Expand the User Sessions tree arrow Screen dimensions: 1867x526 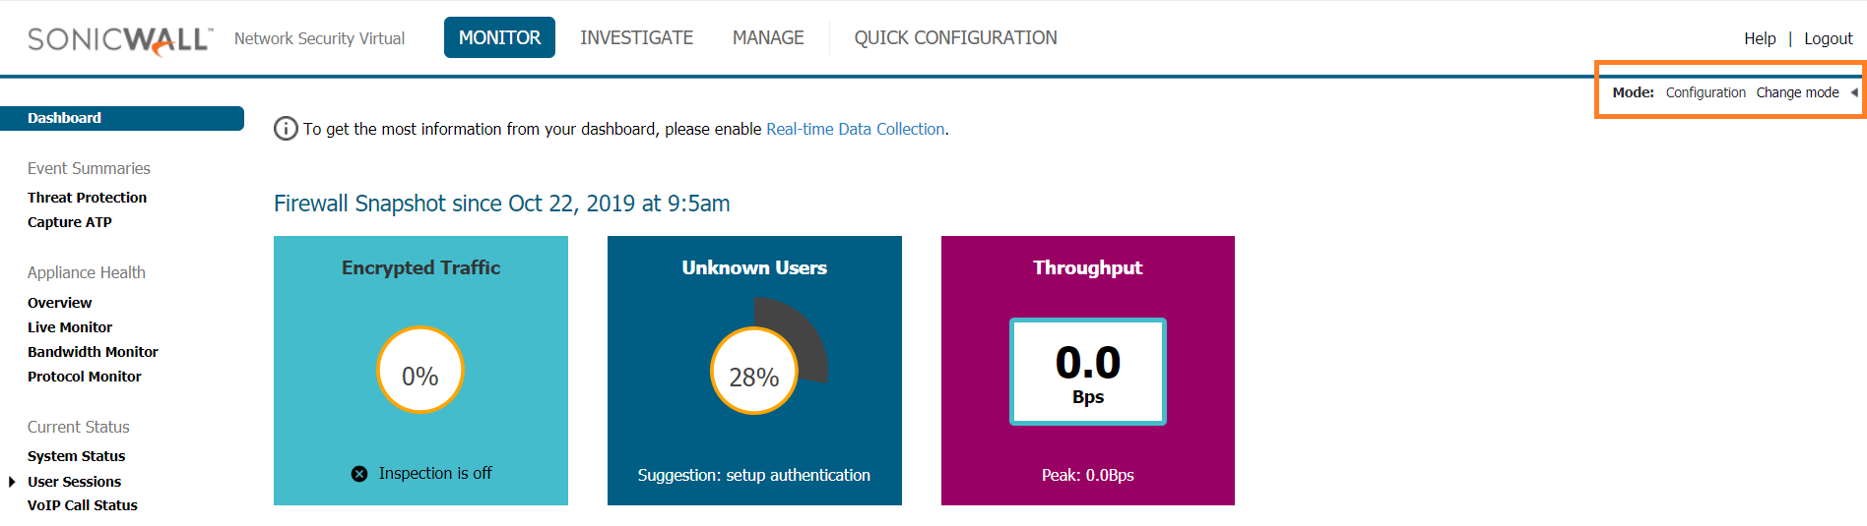click(12, 482)
